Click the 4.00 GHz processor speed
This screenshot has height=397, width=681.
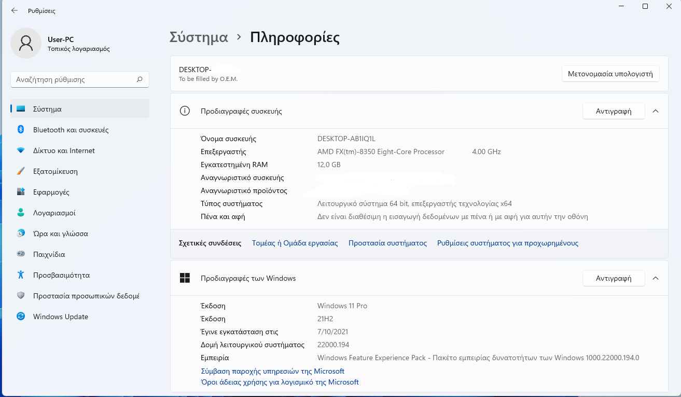pyautogui.click(x=487, y=152)
